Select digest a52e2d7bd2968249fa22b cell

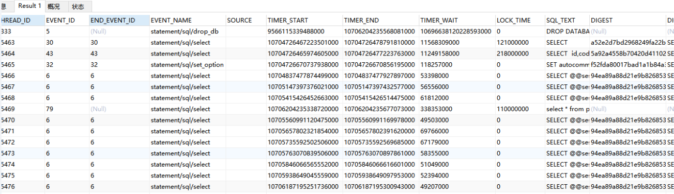(627, 43)
